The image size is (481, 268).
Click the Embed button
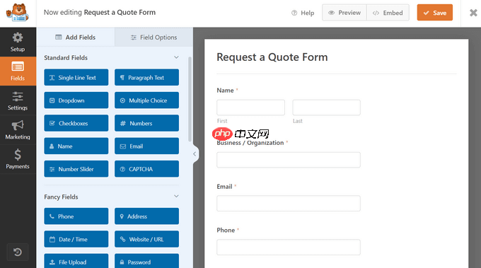point(388,13)
